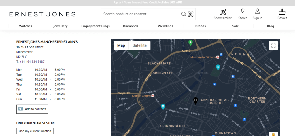Open the Weddings menu
This screenshot has height=136, width=295.
tap(166, 26)
